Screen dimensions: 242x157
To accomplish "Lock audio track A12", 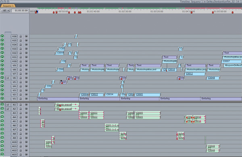I will (x=21, y=151).
